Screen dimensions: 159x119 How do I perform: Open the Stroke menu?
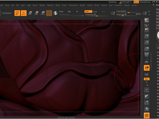click(97, 5)
